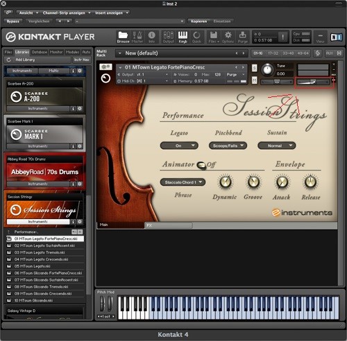The image size is (347, 341).
Task: Open the Output section icon
Action: point(169,37)
